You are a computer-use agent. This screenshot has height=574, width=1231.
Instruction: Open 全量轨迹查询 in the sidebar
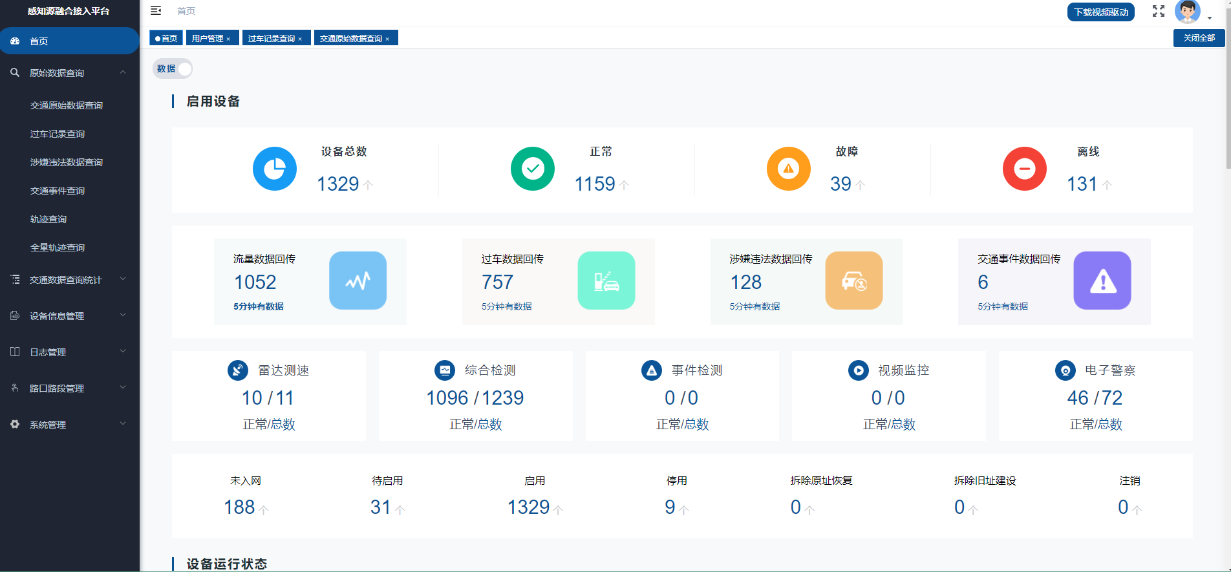tap(58, 248)
